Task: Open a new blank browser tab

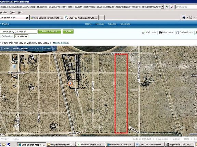Action: [101, 18]
